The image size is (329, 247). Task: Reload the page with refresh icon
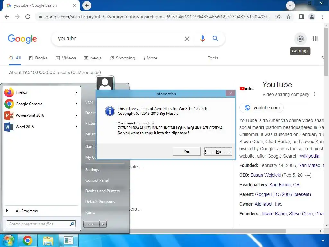28,17
